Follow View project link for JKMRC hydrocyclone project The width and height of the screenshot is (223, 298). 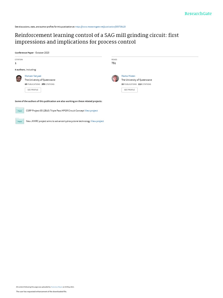click(97, 121)
